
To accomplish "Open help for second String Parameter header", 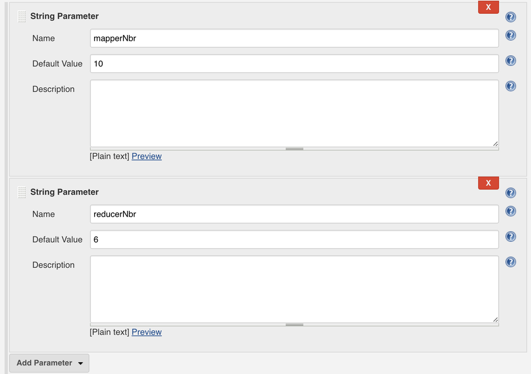I will tap(511, 193).
